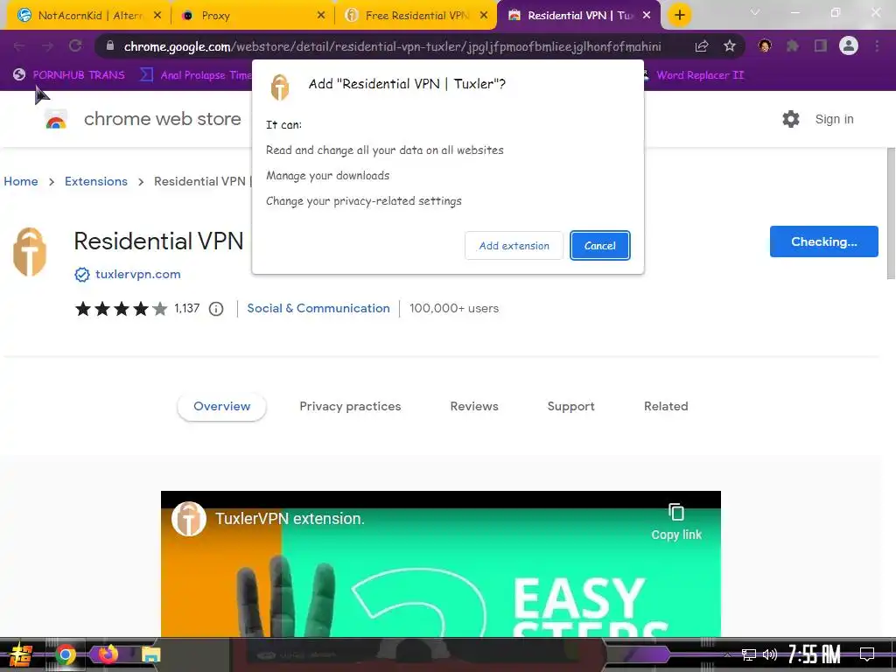The width and height of the screenshot is (896, 672).
Task: Open a new tab with plus button
Action: click(679, 16)
